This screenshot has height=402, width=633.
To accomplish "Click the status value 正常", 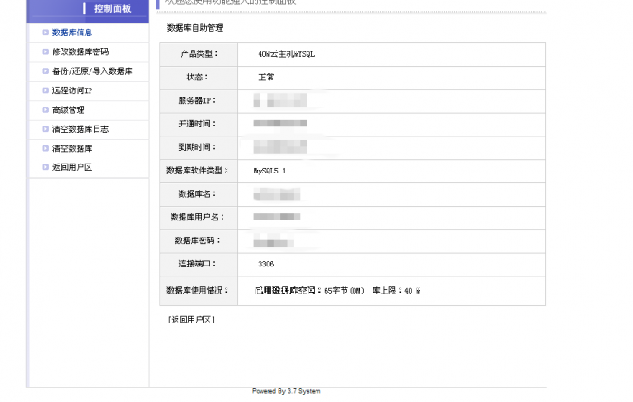I will point(266,78).
